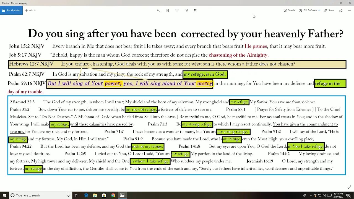
Task: Print the image with the printer icon
Action: (341, 10)
